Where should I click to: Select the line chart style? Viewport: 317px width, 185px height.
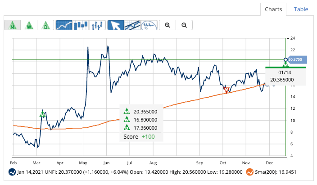pyautogui.click(x=64, y=25)
